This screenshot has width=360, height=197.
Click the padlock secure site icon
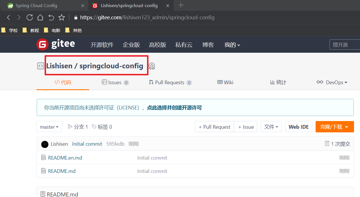coord(76,18)
